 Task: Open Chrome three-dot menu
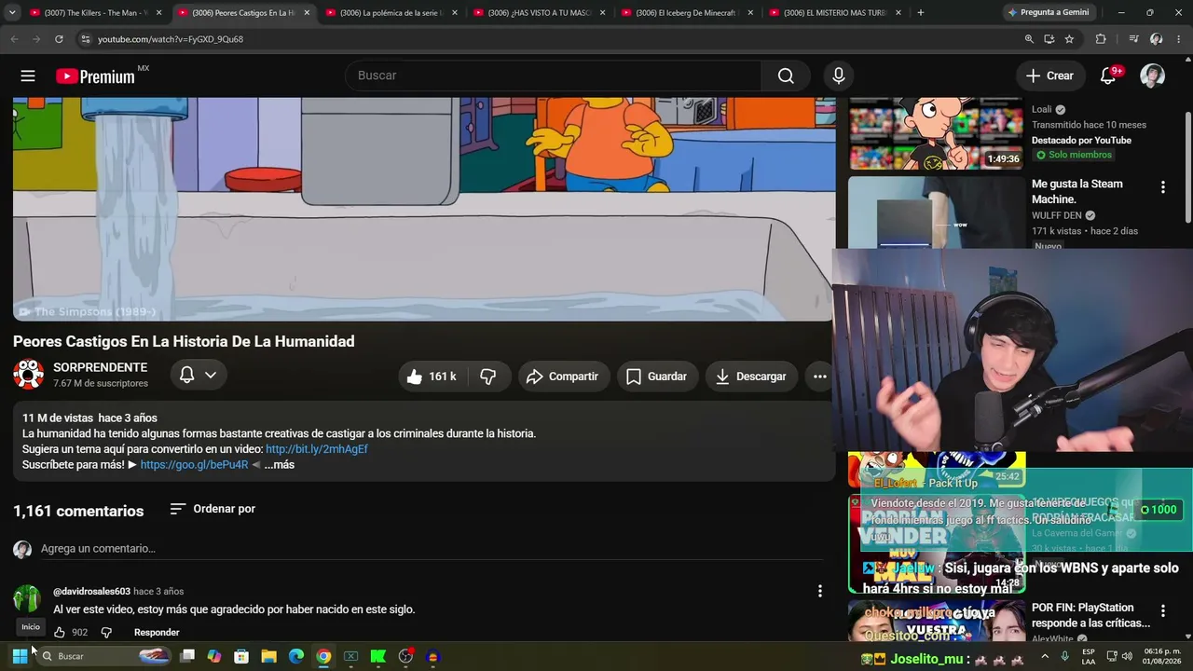pyautogui.click(x=1179, y=39)
